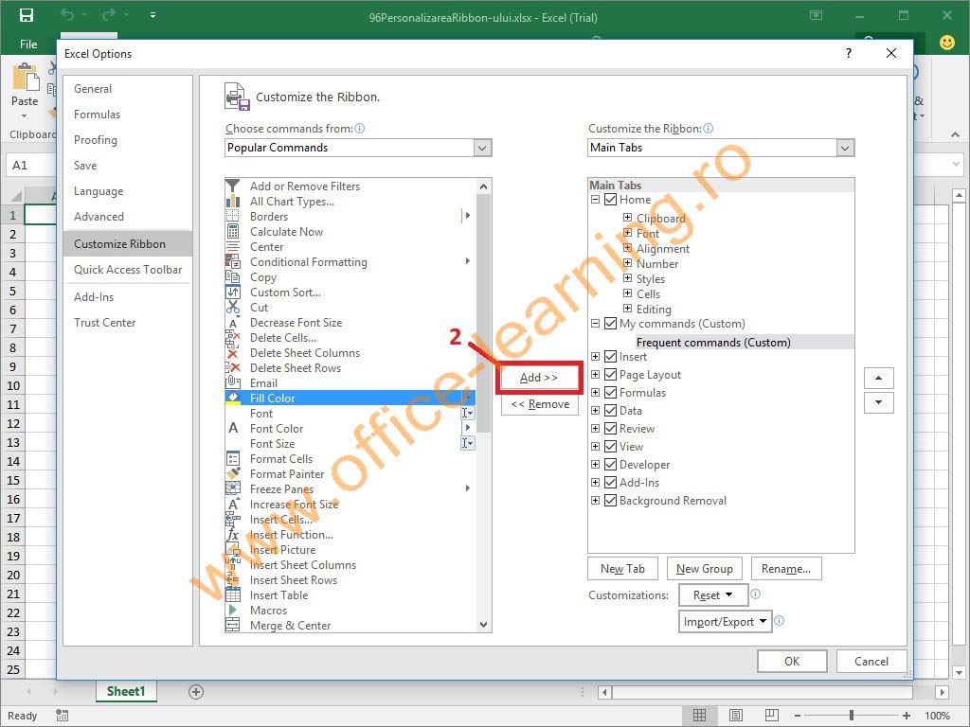Click the New Group button
This screenshot has width=970, height=727.
tap(705, 569)
